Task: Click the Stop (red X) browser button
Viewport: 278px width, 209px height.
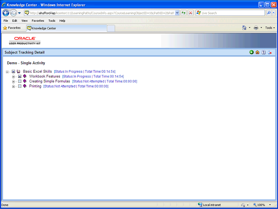Action: tap(191, 13)
